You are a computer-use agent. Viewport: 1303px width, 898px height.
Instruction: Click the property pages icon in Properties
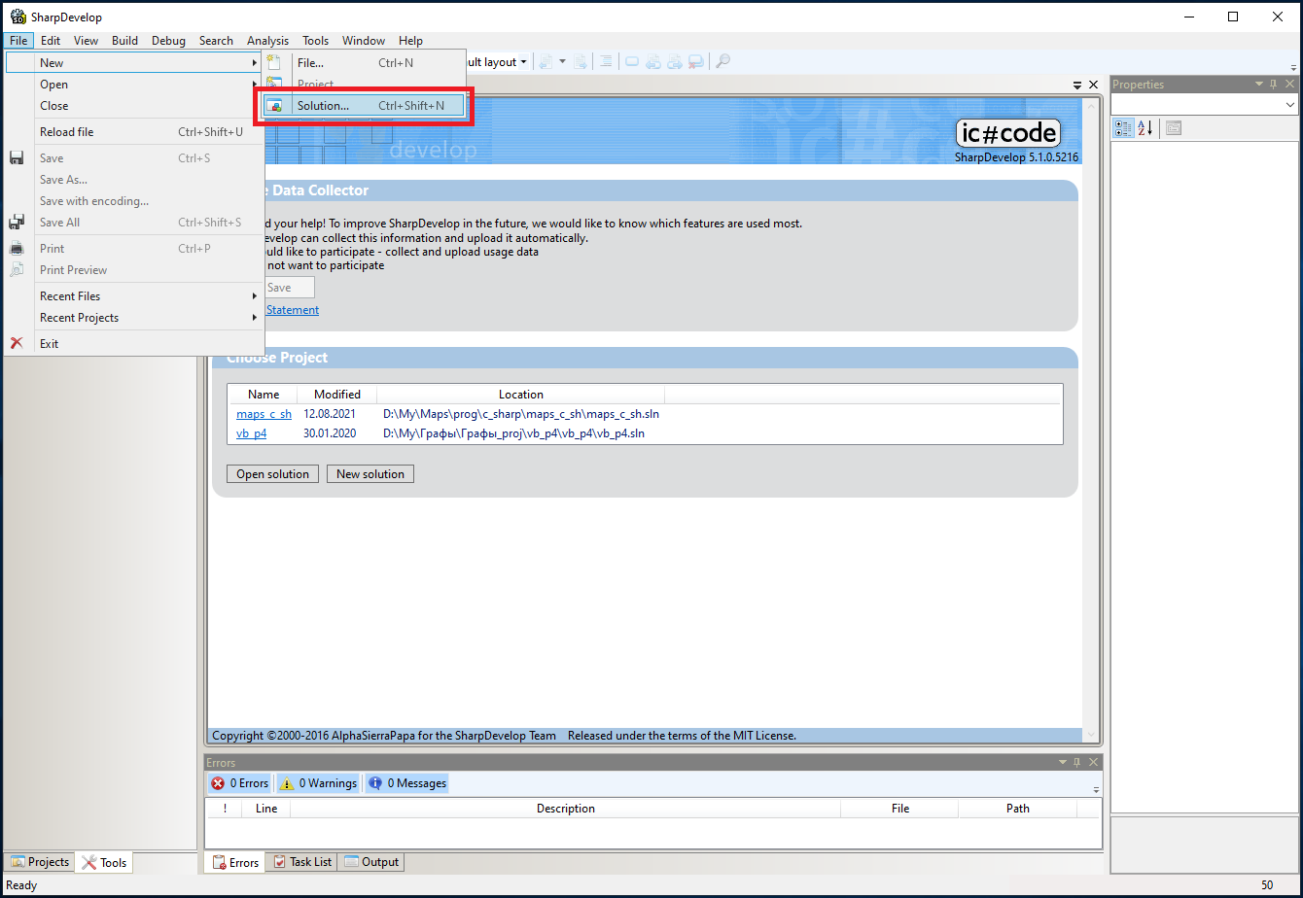pos(1174,127)
